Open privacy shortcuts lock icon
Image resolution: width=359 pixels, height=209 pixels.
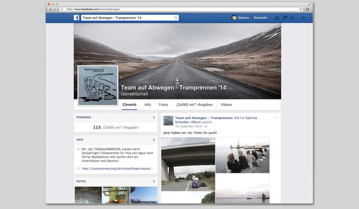(x=304, y=18)
